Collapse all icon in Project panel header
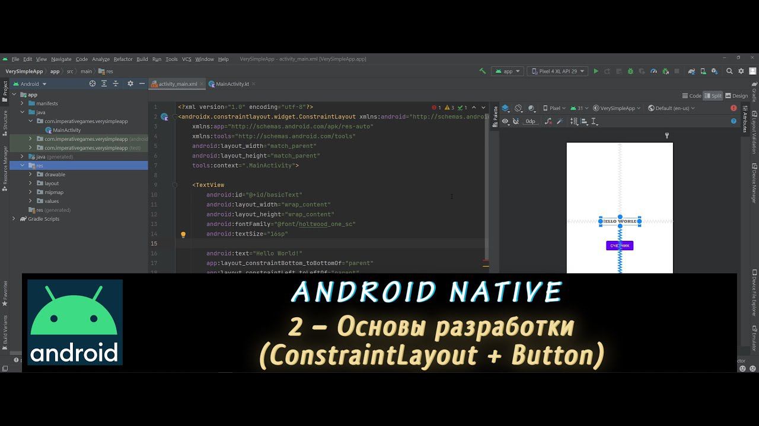Image resolution: width=759 pixels, height=426 pixels. point(116,84)
